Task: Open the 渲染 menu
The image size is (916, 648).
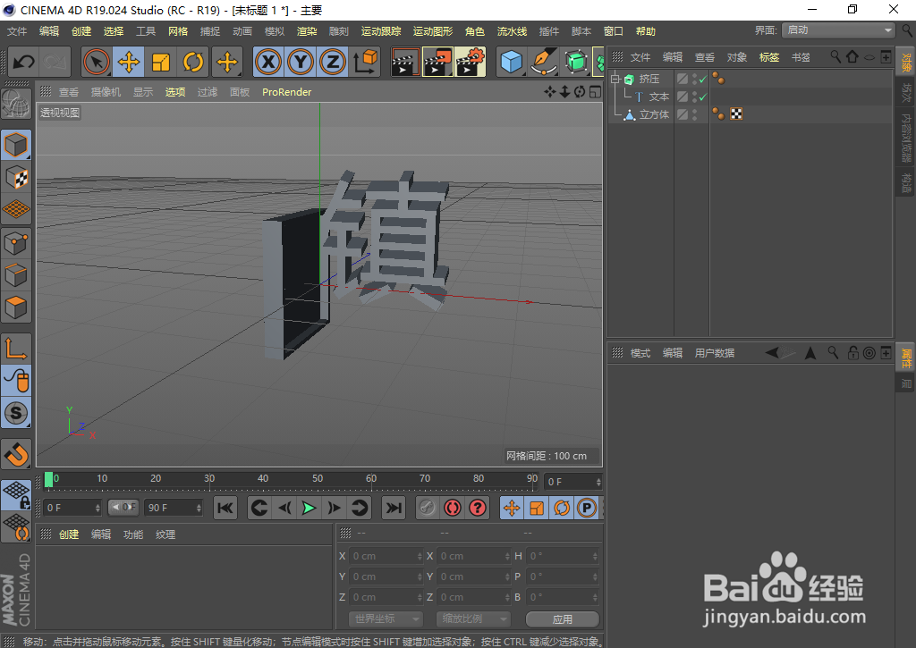Action: (307, 31)
